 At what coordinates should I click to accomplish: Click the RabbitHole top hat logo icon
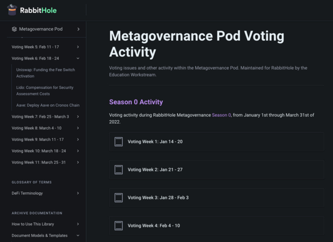pyautogui.click(x=12, y=10)
